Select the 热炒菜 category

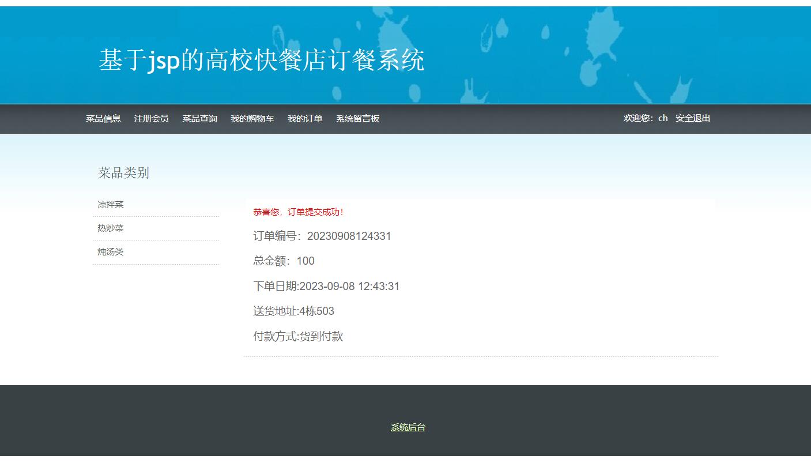pos(111,228)
